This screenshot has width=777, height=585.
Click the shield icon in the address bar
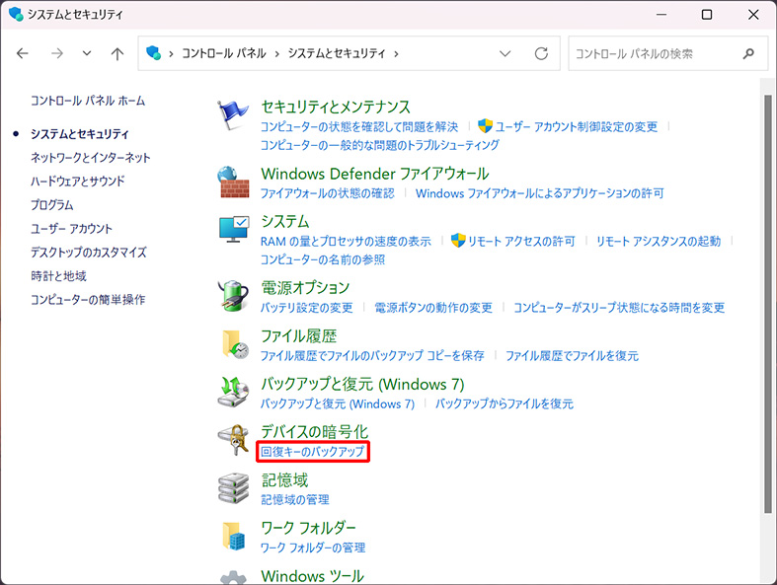(x=154, y=53)
